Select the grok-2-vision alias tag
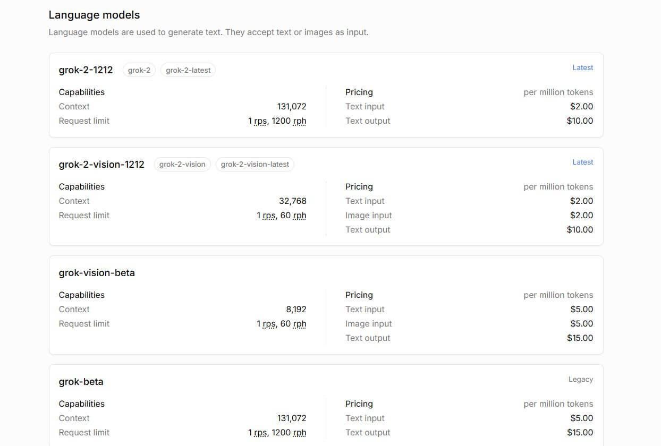 (x=182, y=164)
